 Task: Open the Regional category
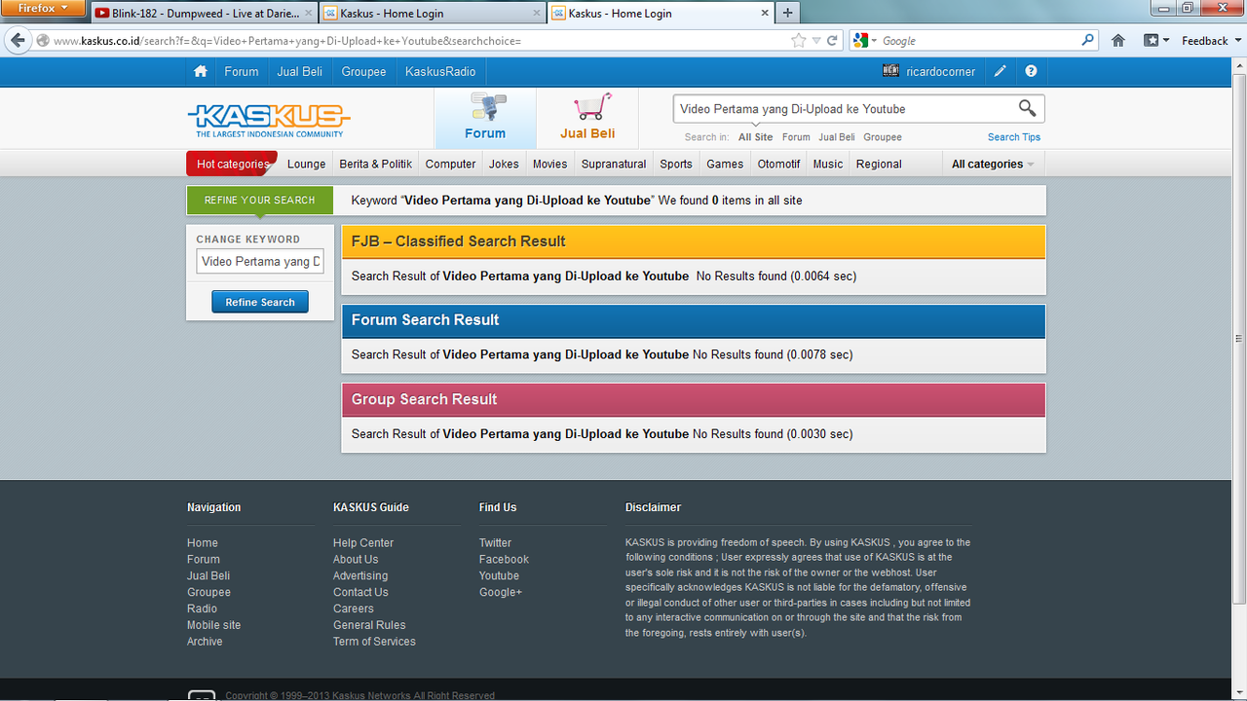[x=879, y=164]
